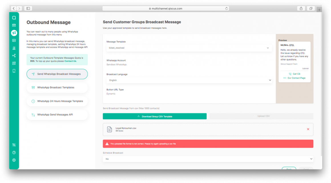Select the integrations share-nodes icon
Viewport: 331px width, 183px height.
(x=14, y=55)
